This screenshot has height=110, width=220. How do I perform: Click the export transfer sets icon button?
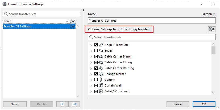(74, 104)
